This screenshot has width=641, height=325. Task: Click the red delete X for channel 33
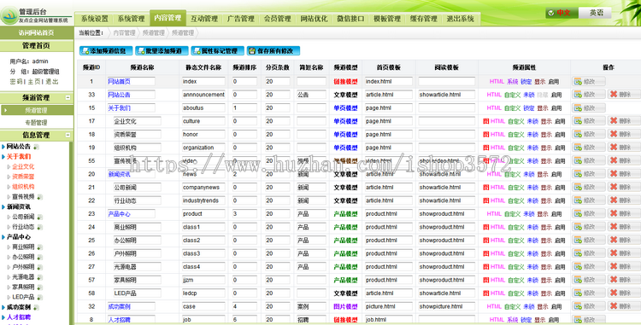(613, 94)
